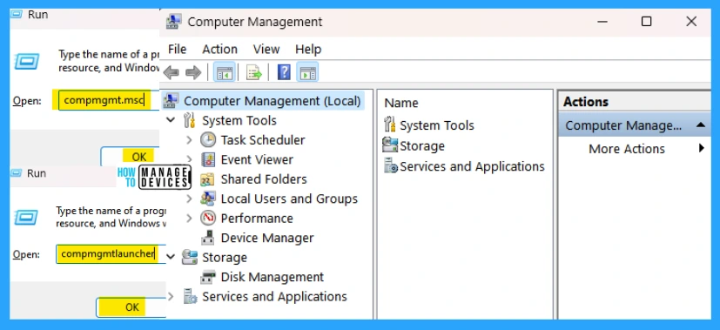
Task: Expand the Local Users and Groups node
Action: pyautogui.click(x=189, y=199)
